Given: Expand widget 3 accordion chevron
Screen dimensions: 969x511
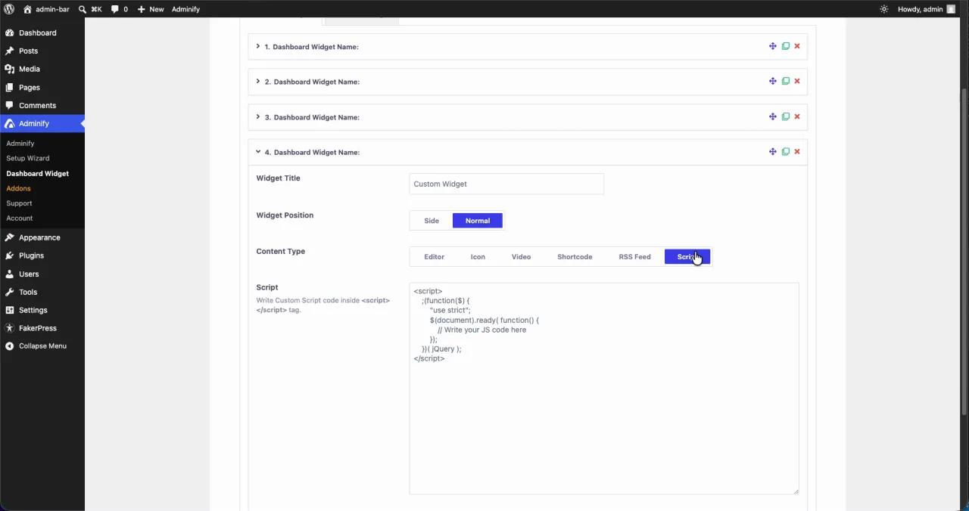Looking at the screenshot, I should coord(258,116).
